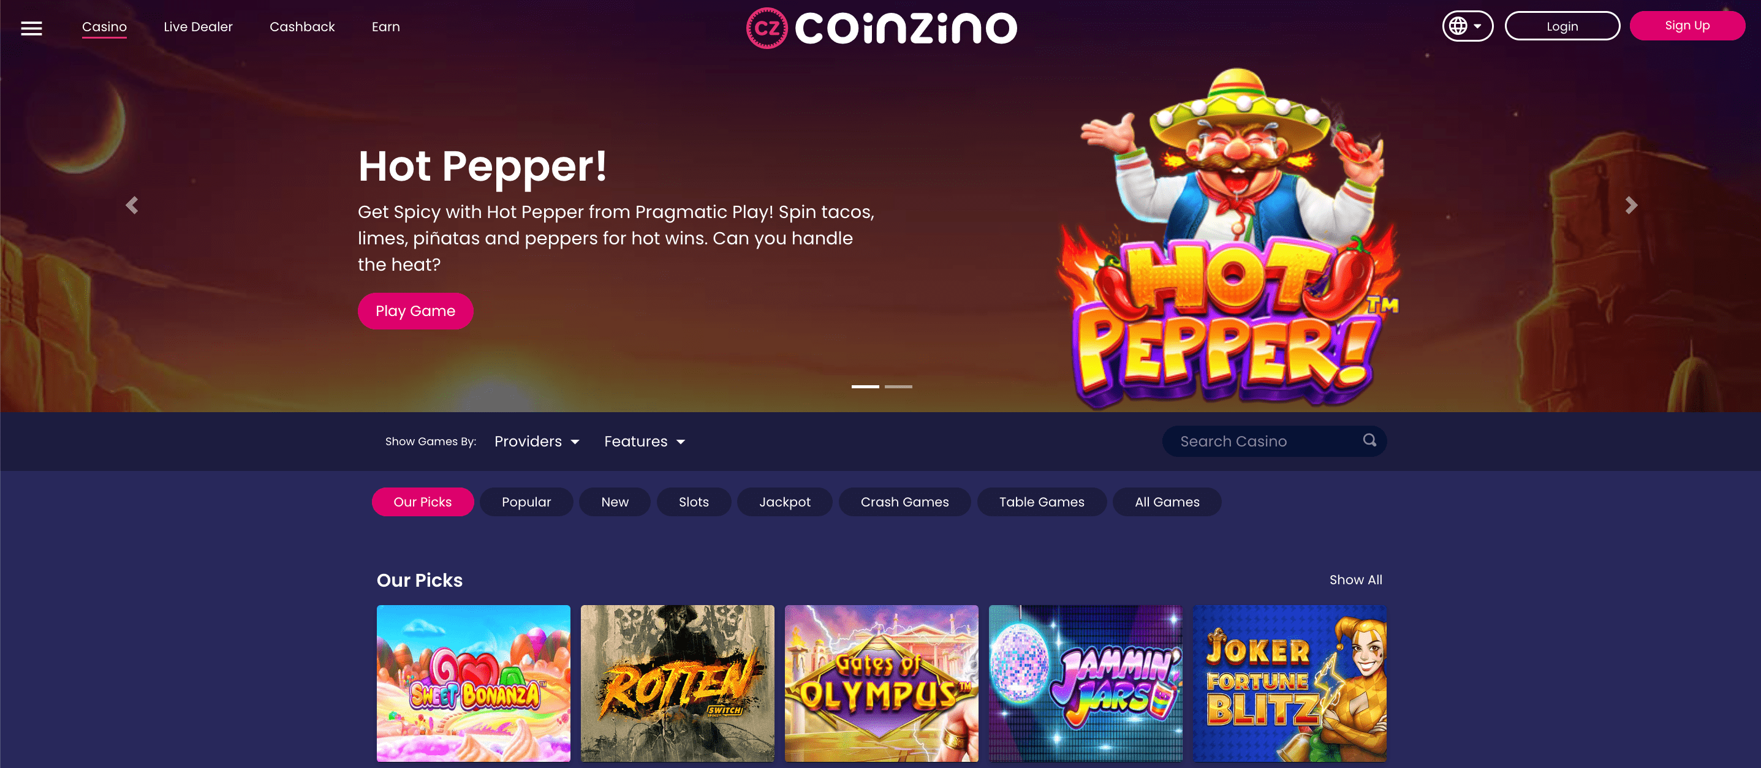Open the globe language selector
Image resolution: width=1761 pixels, height=768 pixels.
[1467, 26]
